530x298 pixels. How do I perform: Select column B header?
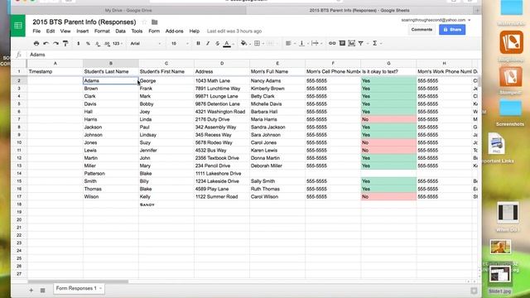coord(111,63)
